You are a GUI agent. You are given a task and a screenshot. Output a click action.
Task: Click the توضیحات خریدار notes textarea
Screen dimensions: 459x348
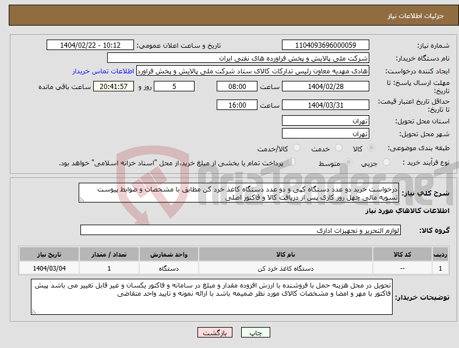click(x=211, y=297)
